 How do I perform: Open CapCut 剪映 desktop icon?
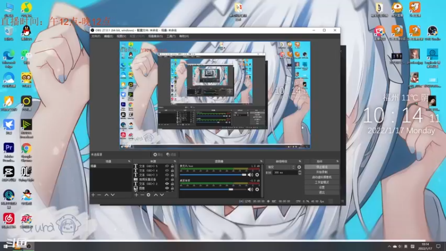coord(8,174)
